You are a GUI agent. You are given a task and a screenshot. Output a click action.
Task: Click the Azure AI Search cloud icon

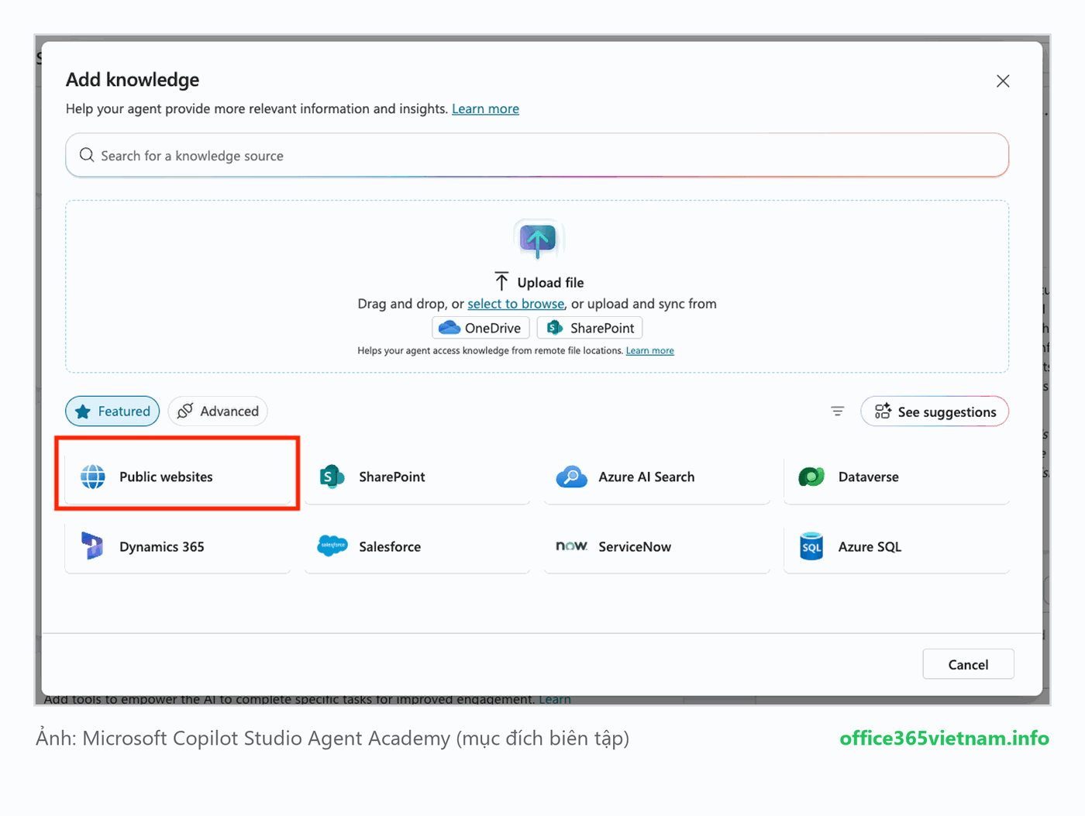pyautogui.click(x=572, y=477)
